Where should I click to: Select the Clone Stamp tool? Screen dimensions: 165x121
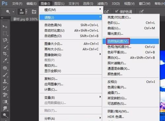point(5,82)
